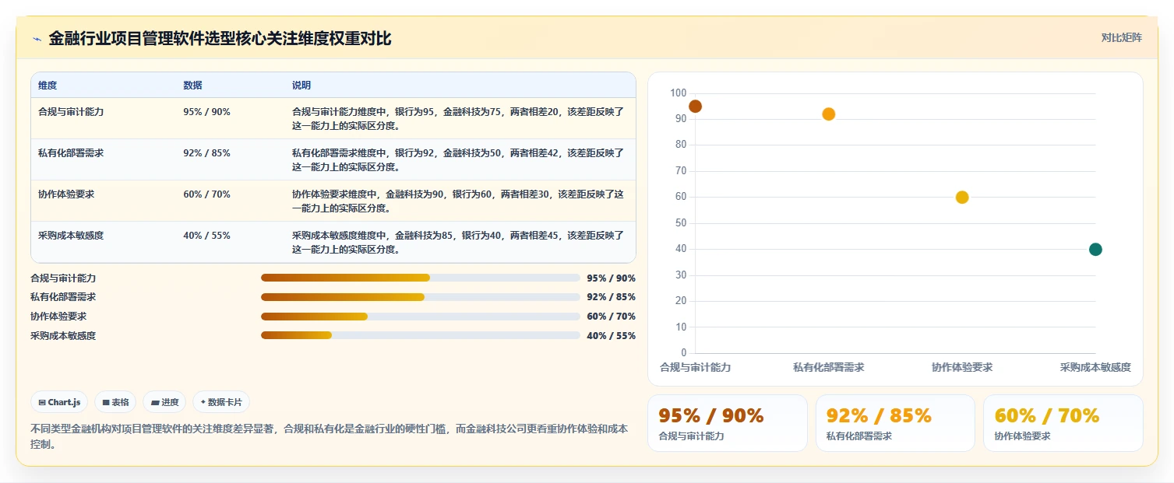Click the 采购成本敏感度 progress bar
Viewport: 1174px width, 483px height.
click(421, 335)
